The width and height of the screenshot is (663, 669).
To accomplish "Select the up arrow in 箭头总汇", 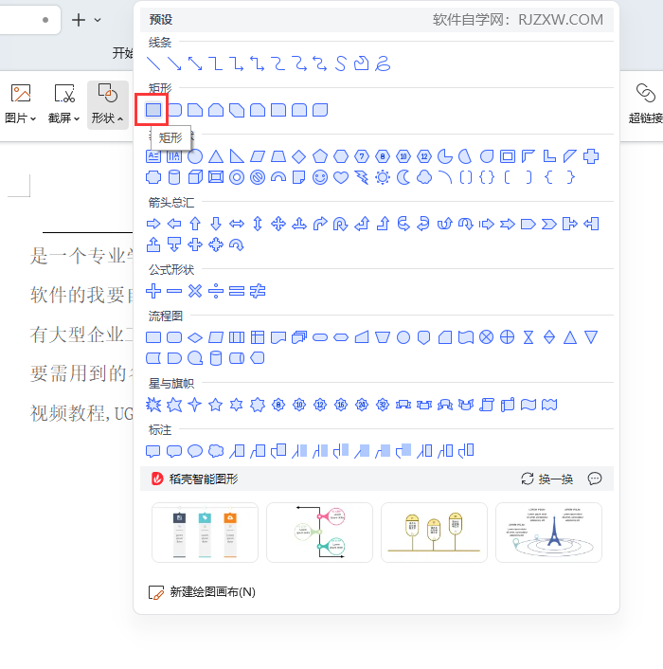I will point(195,224).
